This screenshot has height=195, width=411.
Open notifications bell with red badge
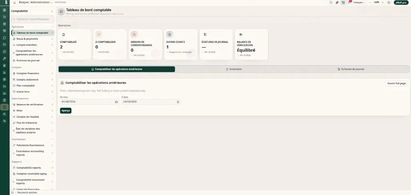[x=349, y=2]
